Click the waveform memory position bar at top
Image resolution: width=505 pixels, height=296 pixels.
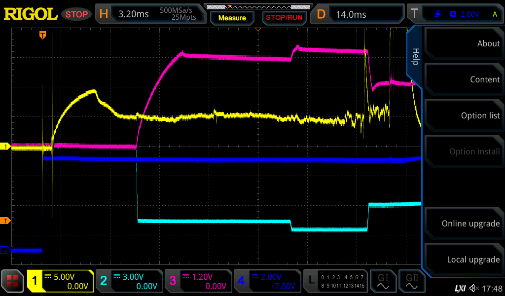tap(257, 7)
